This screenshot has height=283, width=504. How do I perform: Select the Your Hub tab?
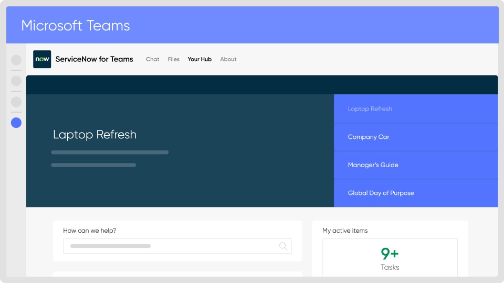(x=199, y=59)
